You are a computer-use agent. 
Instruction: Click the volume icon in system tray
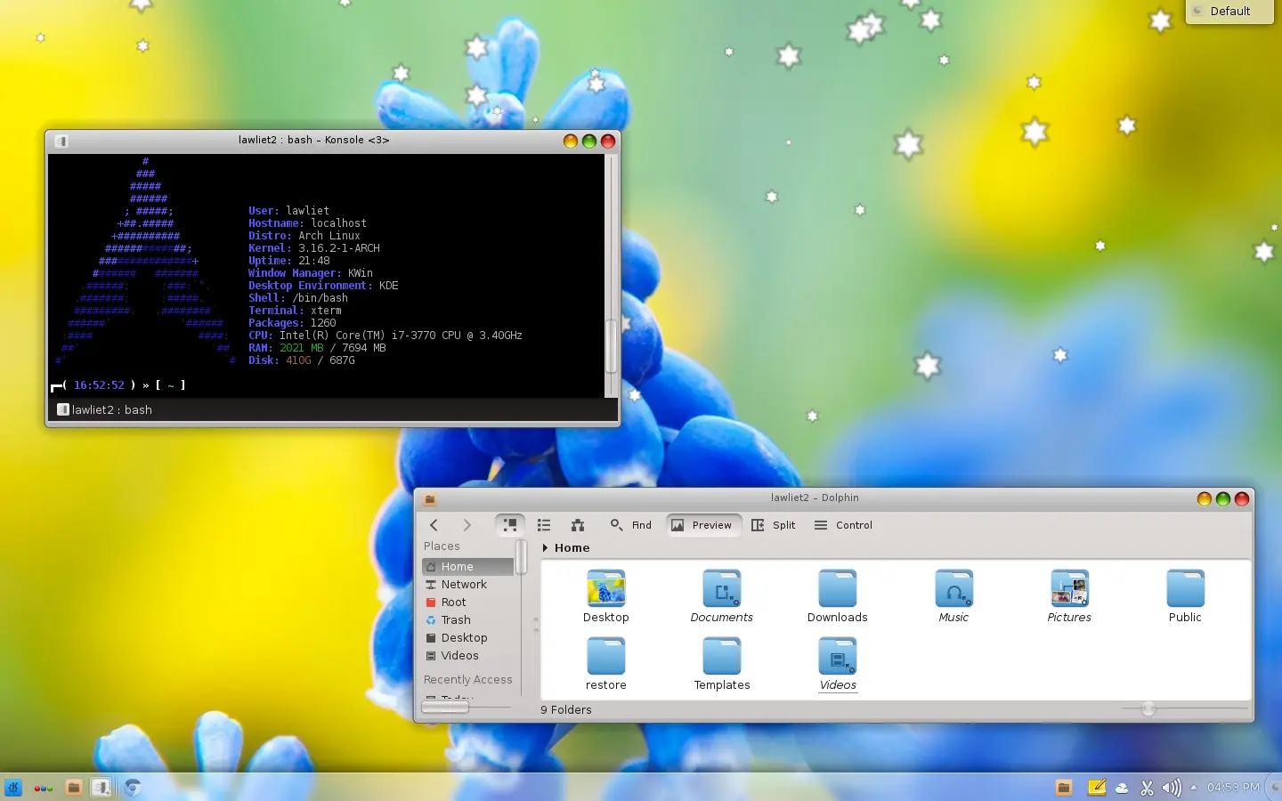[1171, 788]
